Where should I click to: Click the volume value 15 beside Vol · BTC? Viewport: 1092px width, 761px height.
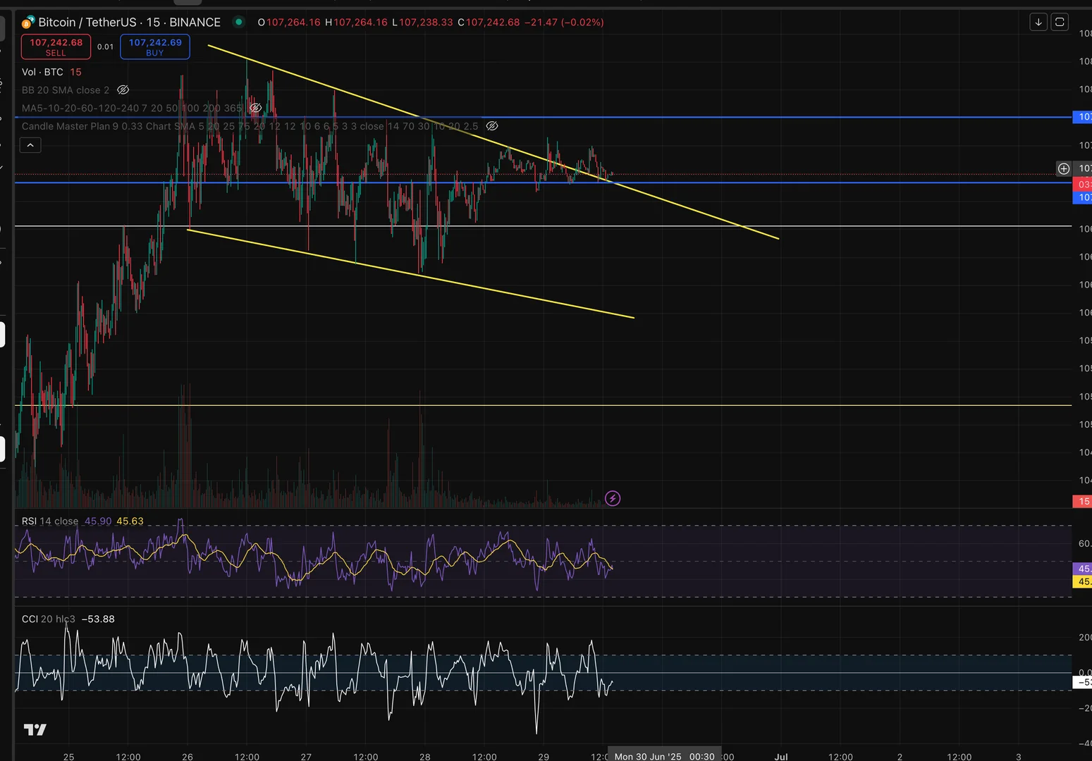point(75,72)
